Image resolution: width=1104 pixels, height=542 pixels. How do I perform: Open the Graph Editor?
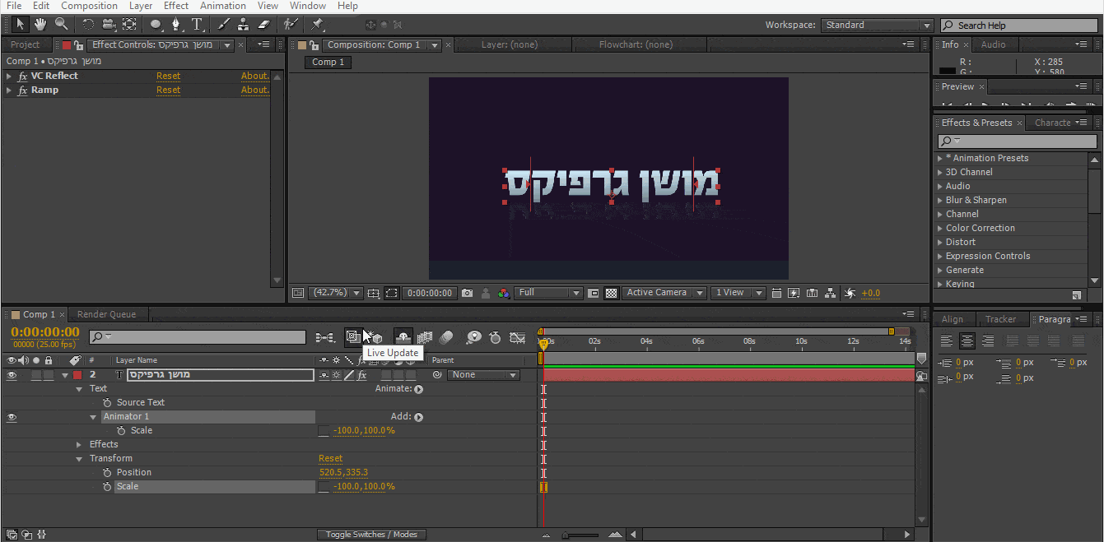(517, 337)
